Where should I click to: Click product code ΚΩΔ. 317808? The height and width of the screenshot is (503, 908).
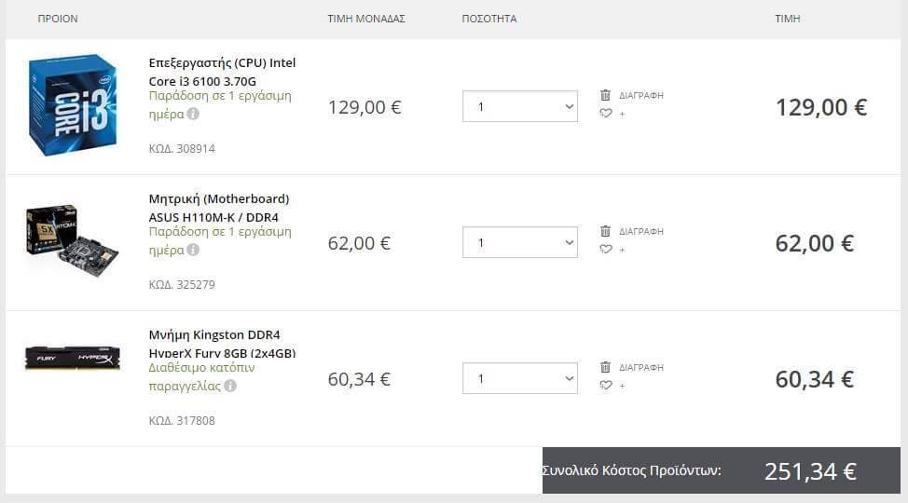click(182, 421)
